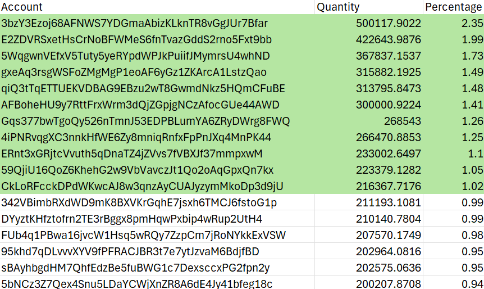Select account cell starting with 5bNCz3Z7Qex4Snu5L
Screen dimensions: 484x289
click(x=157, y=282)
